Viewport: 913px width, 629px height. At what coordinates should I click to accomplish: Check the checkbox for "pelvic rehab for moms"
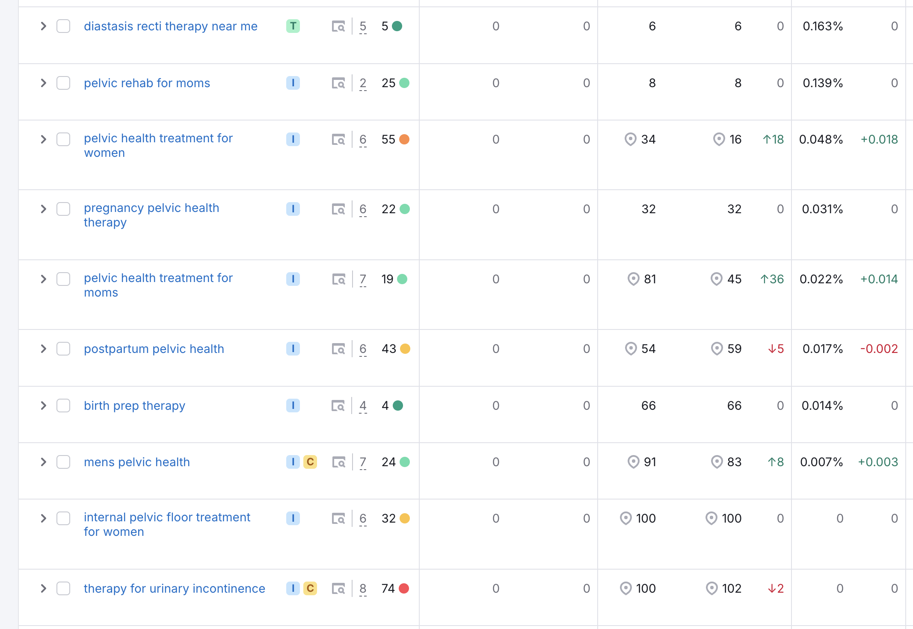point(63,83)
